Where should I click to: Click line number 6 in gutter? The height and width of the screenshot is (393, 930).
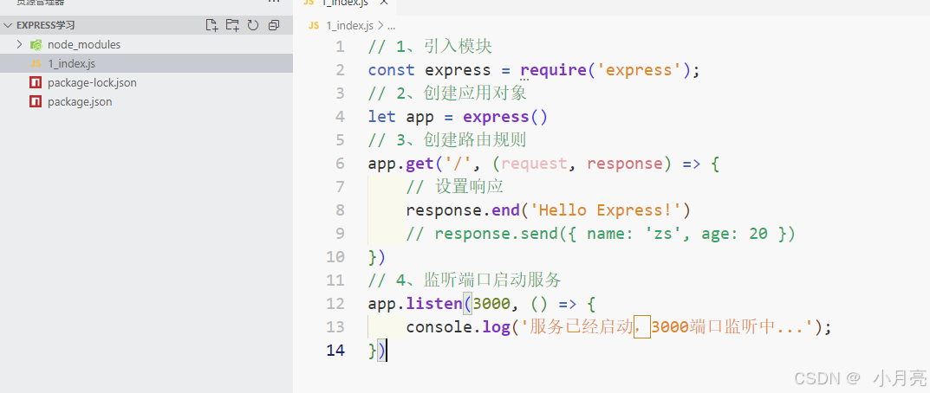click(339, 164)
